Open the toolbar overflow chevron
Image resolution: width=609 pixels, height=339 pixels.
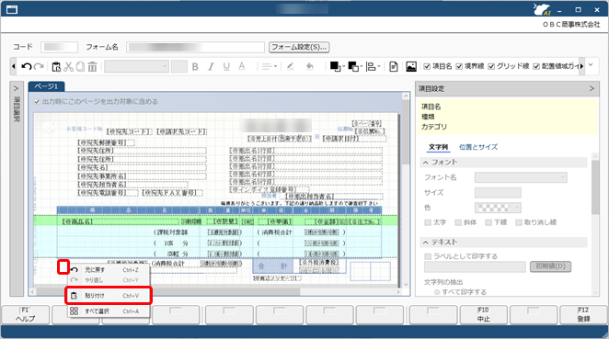(591, 65)
